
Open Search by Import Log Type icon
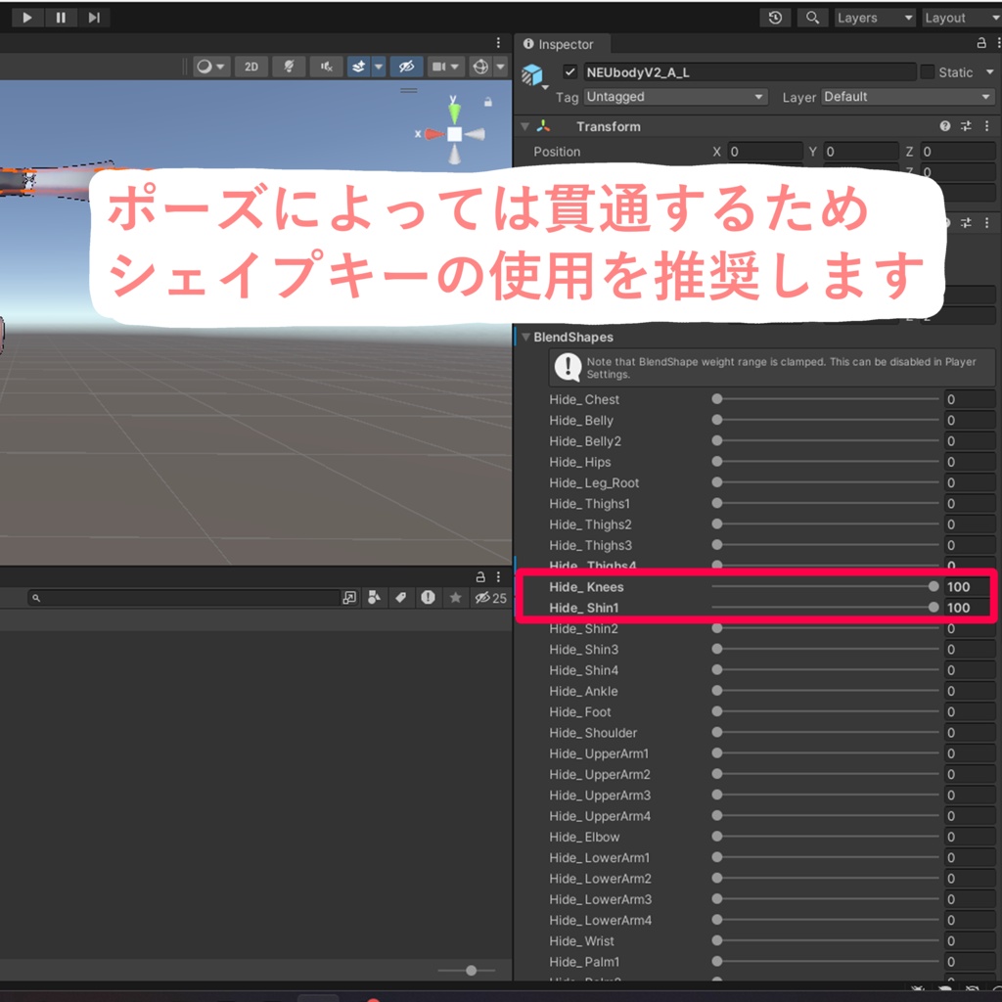tap(428, 598)
